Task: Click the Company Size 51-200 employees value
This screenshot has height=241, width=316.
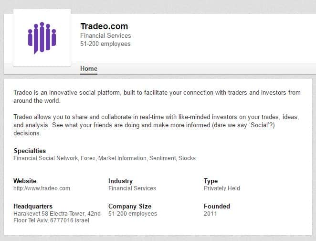Action: point(133,214)
